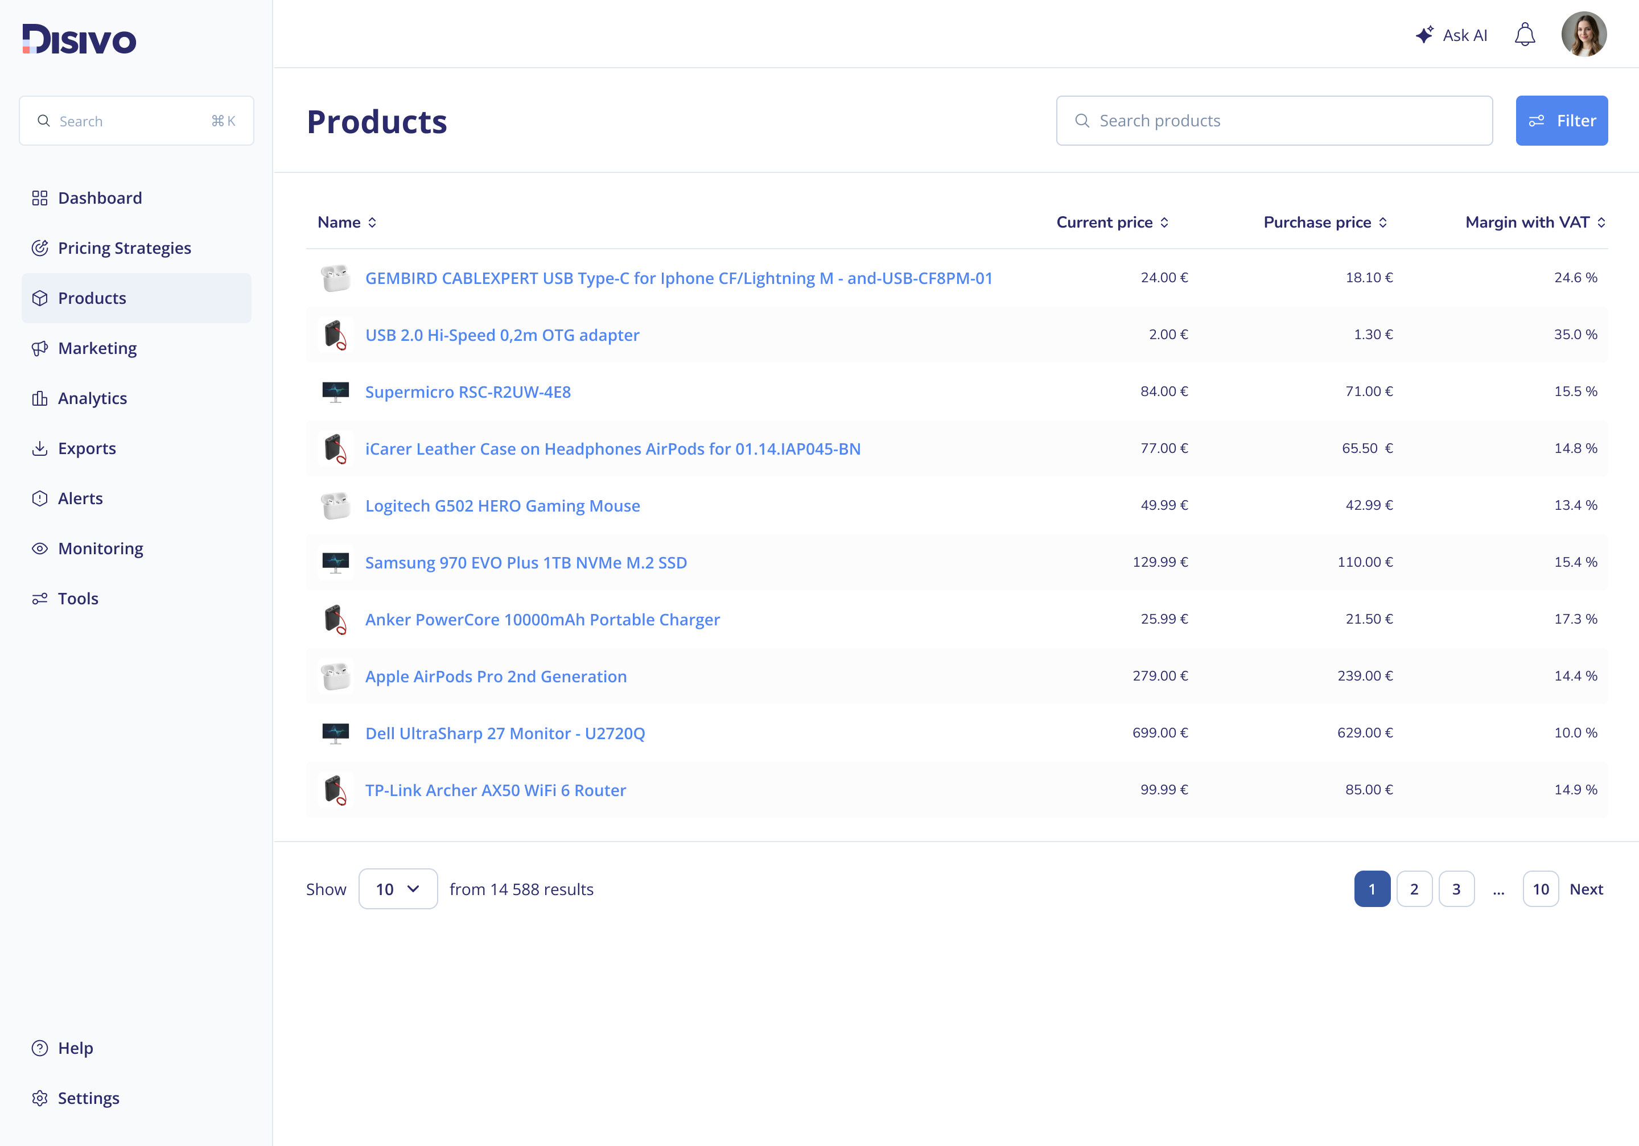Open Monitoring from sidebar

pyautogui.click(x=137, y=549)
